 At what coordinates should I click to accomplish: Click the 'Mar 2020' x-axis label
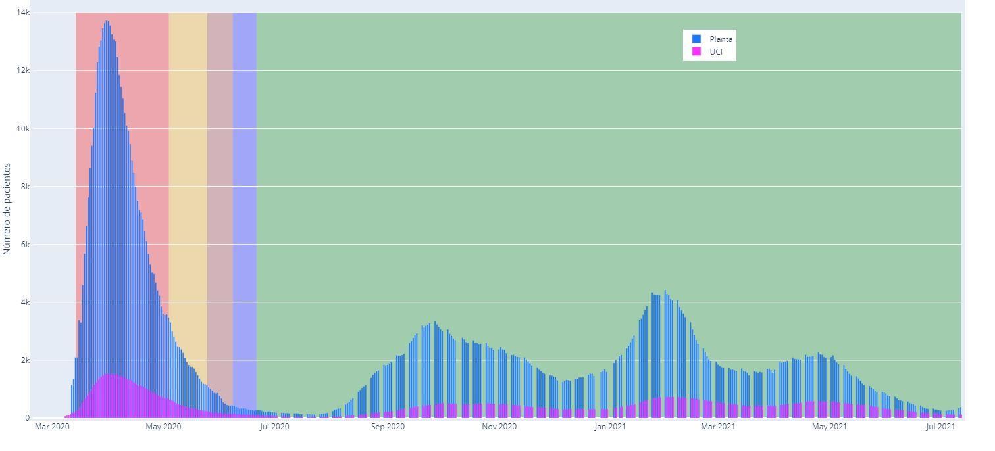coord(52,427)
